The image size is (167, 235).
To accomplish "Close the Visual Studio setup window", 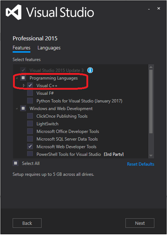I will point(159,9).
